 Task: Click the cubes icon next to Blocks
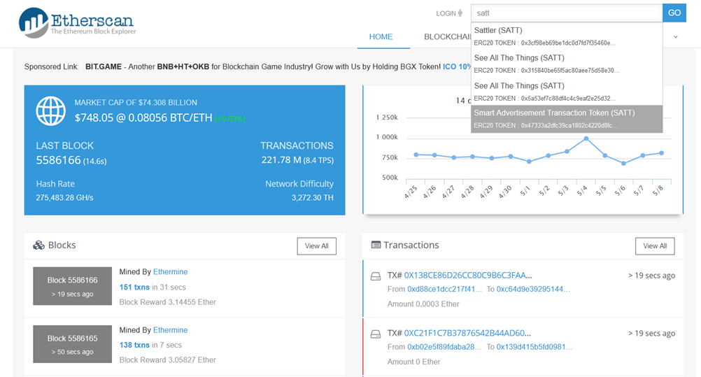(x=38, y=246)
